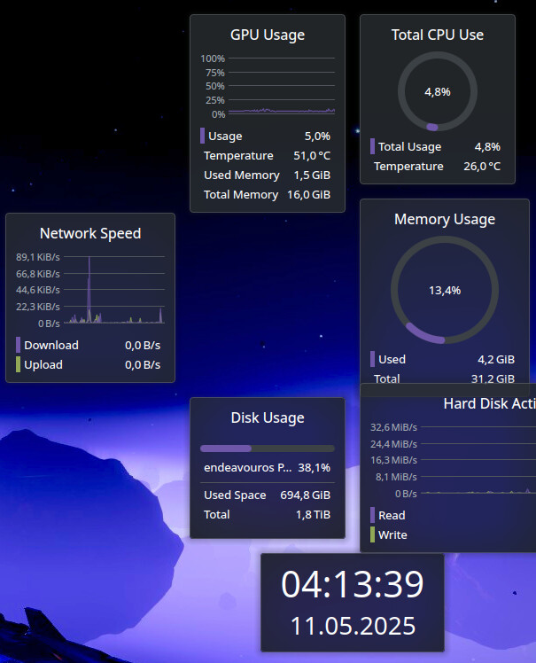Select the green Write legend marker
536x663 pixels.
tap(373, 534)
